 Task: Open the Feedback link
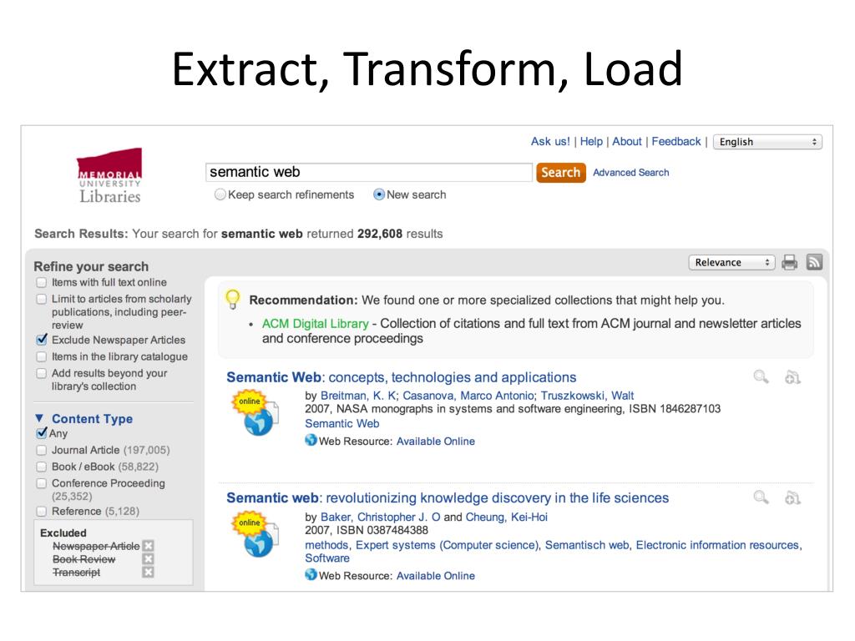(x=676, y=141)
